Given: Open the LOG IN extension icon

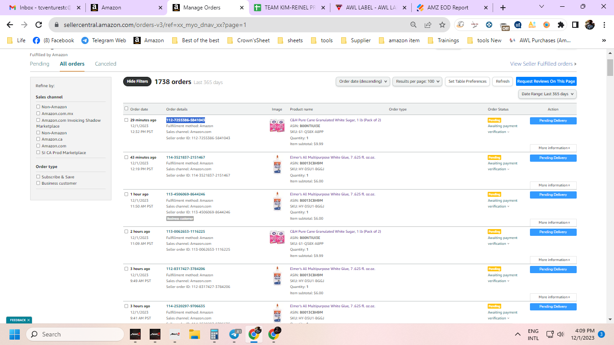Looking at the screenshot, I should point(475,25).
